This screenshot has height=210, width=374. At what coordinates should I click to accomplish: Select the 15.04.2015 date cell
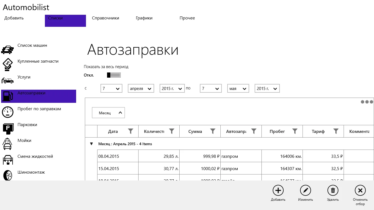(x=118, y=168)
